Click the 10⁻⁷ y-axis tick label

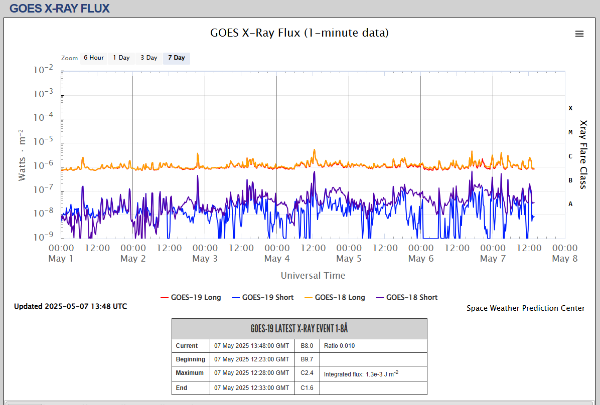43,189
